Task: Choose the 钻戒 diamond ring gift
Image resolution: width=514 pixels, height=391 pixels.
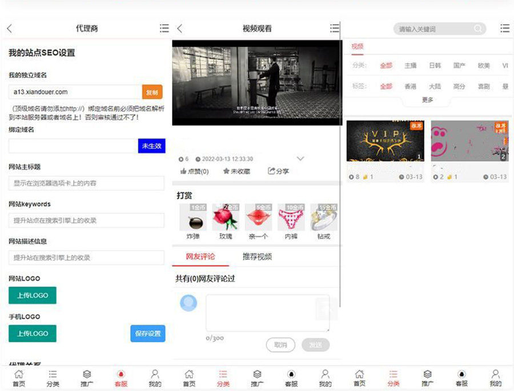Action: coord(324,217)
